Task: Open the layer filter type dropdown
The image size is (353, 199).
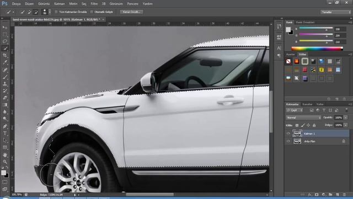Action: pyautogui.click(x=295, y=110)
